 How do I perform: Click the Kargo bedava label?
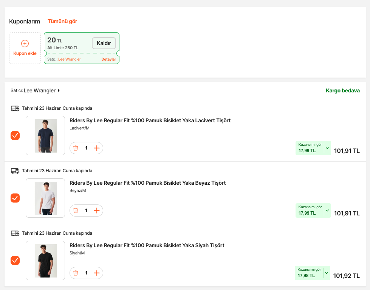coord(343,90)
